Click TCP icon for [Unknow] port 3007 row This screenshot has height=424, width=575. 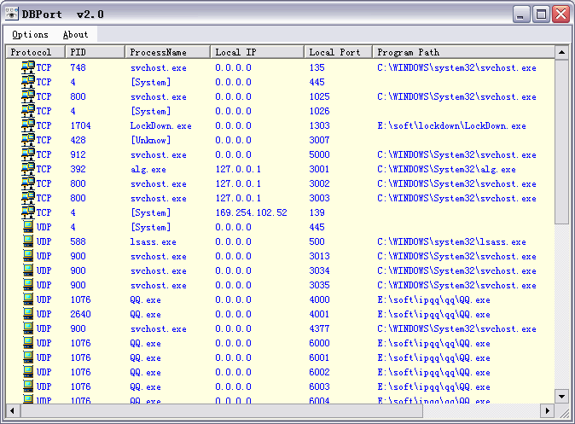(x=28, y=140)
